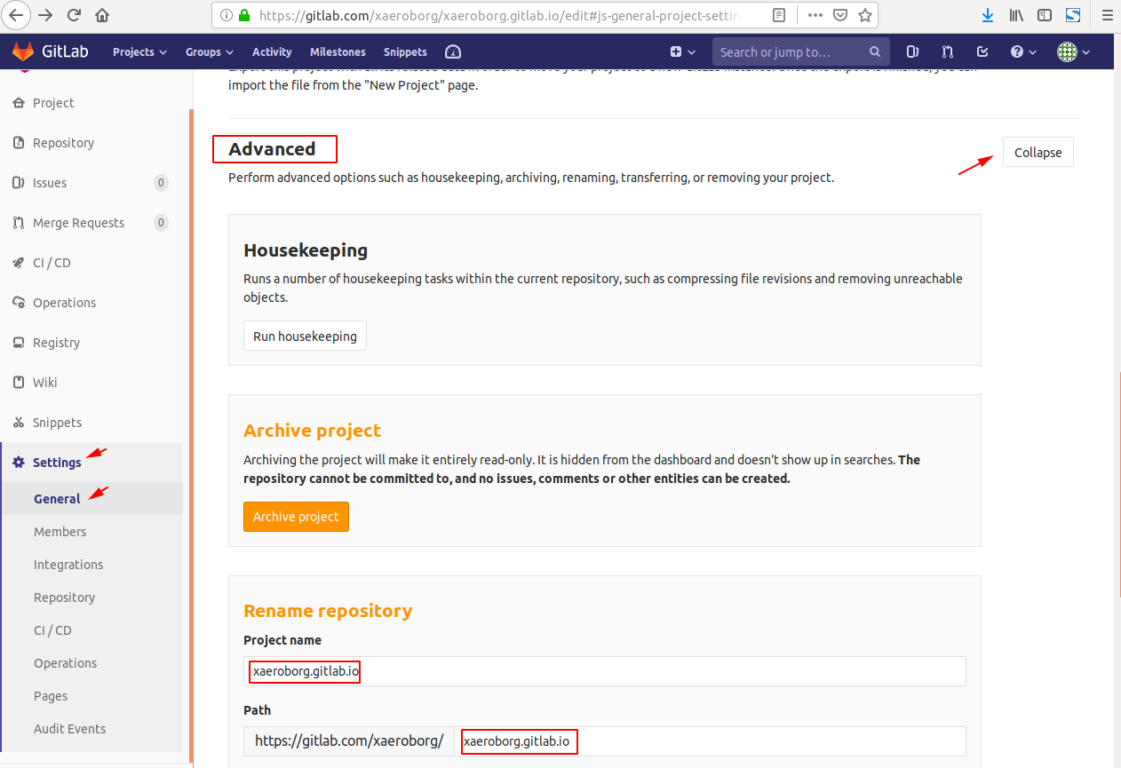The width and height of the screenshot is (1121, 768).
Task: Open the user avatar dropdown
Action: pyautogui.click(x=1073, y=51)
